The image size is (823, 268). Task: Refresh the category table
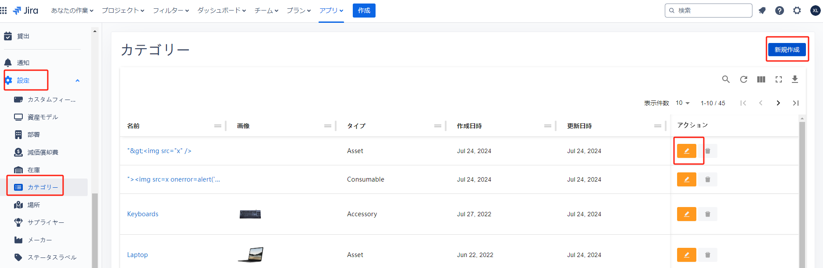(743, 79)
